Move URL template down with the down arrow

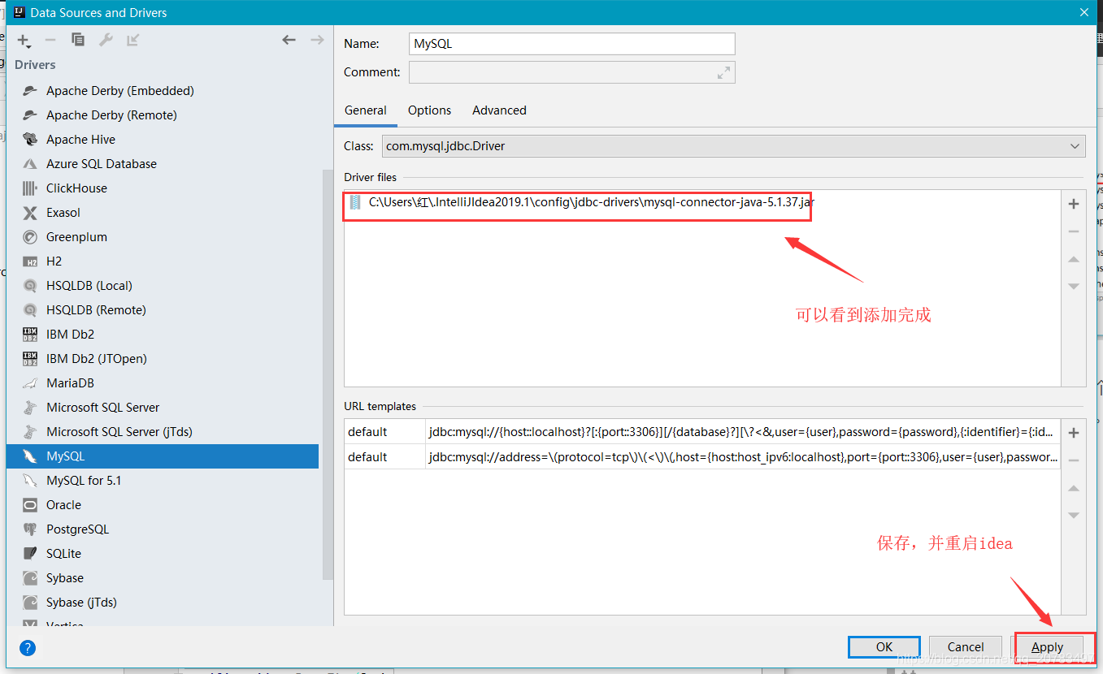point(1074,515)
